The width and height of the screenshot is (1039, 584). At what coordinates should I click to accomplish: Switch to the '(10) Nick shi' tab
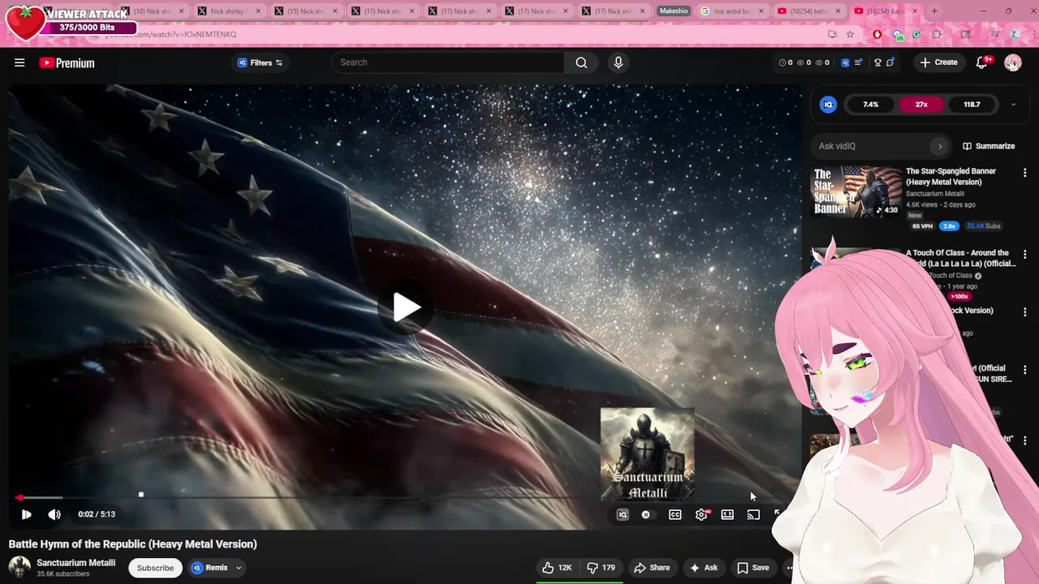(153, 11)
